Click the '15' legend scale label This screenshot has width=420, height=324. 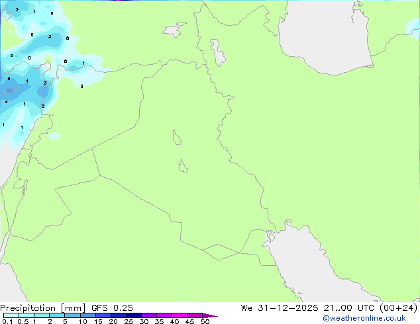[x=98, y=321]
